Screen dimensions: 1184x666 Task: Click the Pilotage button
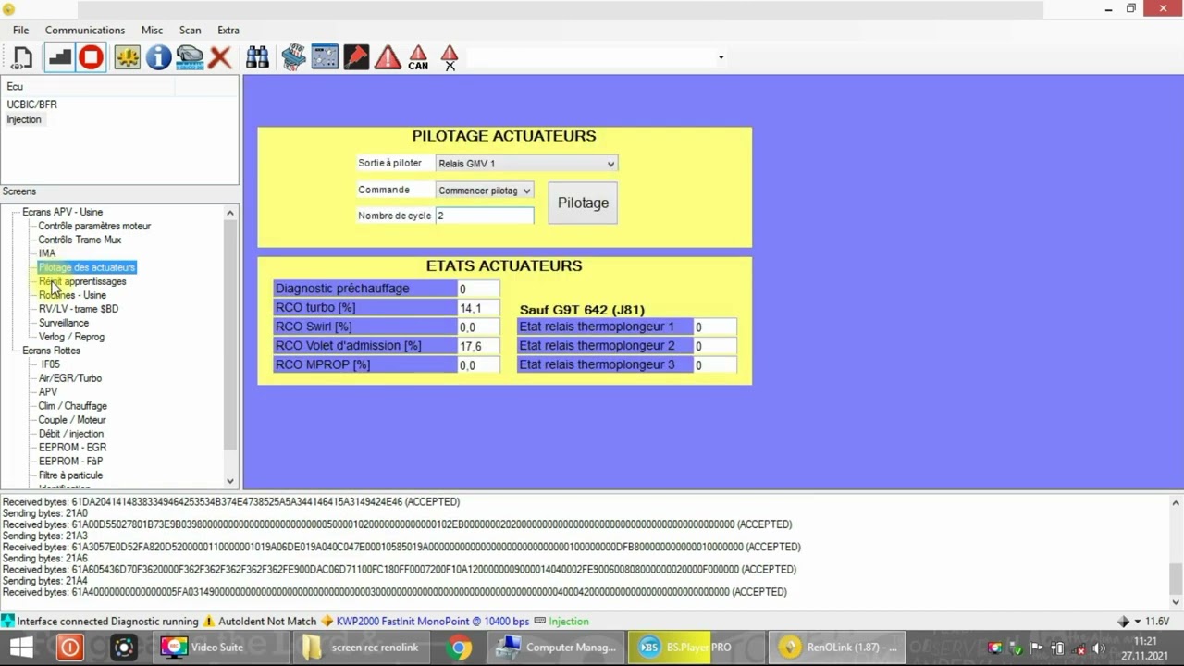point(583,203)
